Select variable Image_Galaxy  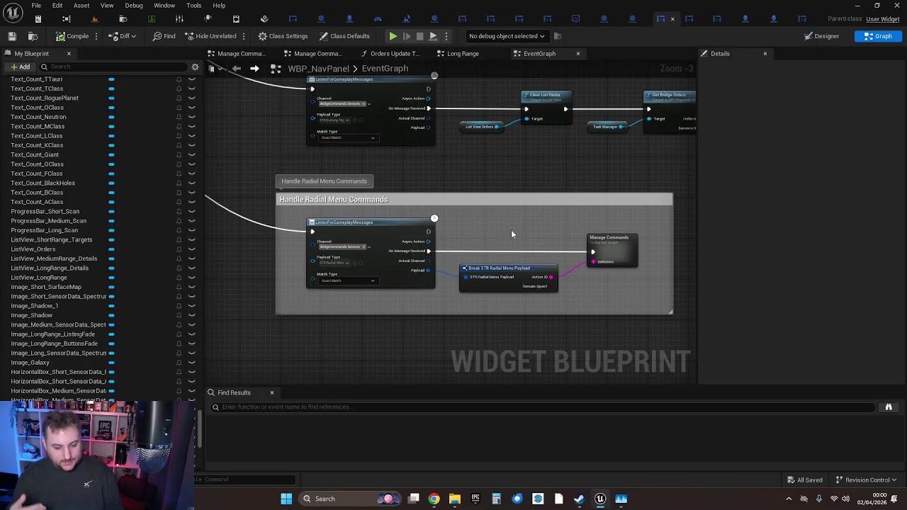click(30, 363)
